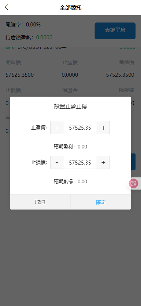Focus the 止盈價 price input field

tap(80, 127)
